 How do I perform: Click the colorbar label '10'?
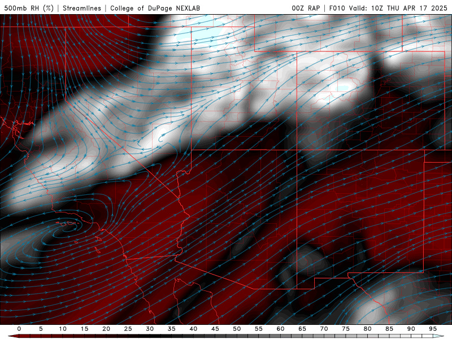(x=63, y=329)
